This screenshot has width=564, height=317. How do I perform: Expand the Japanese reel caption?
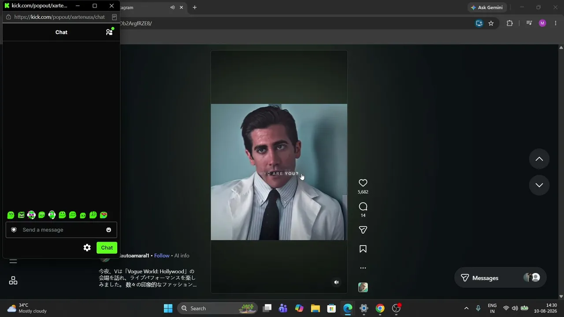(148, 278)
